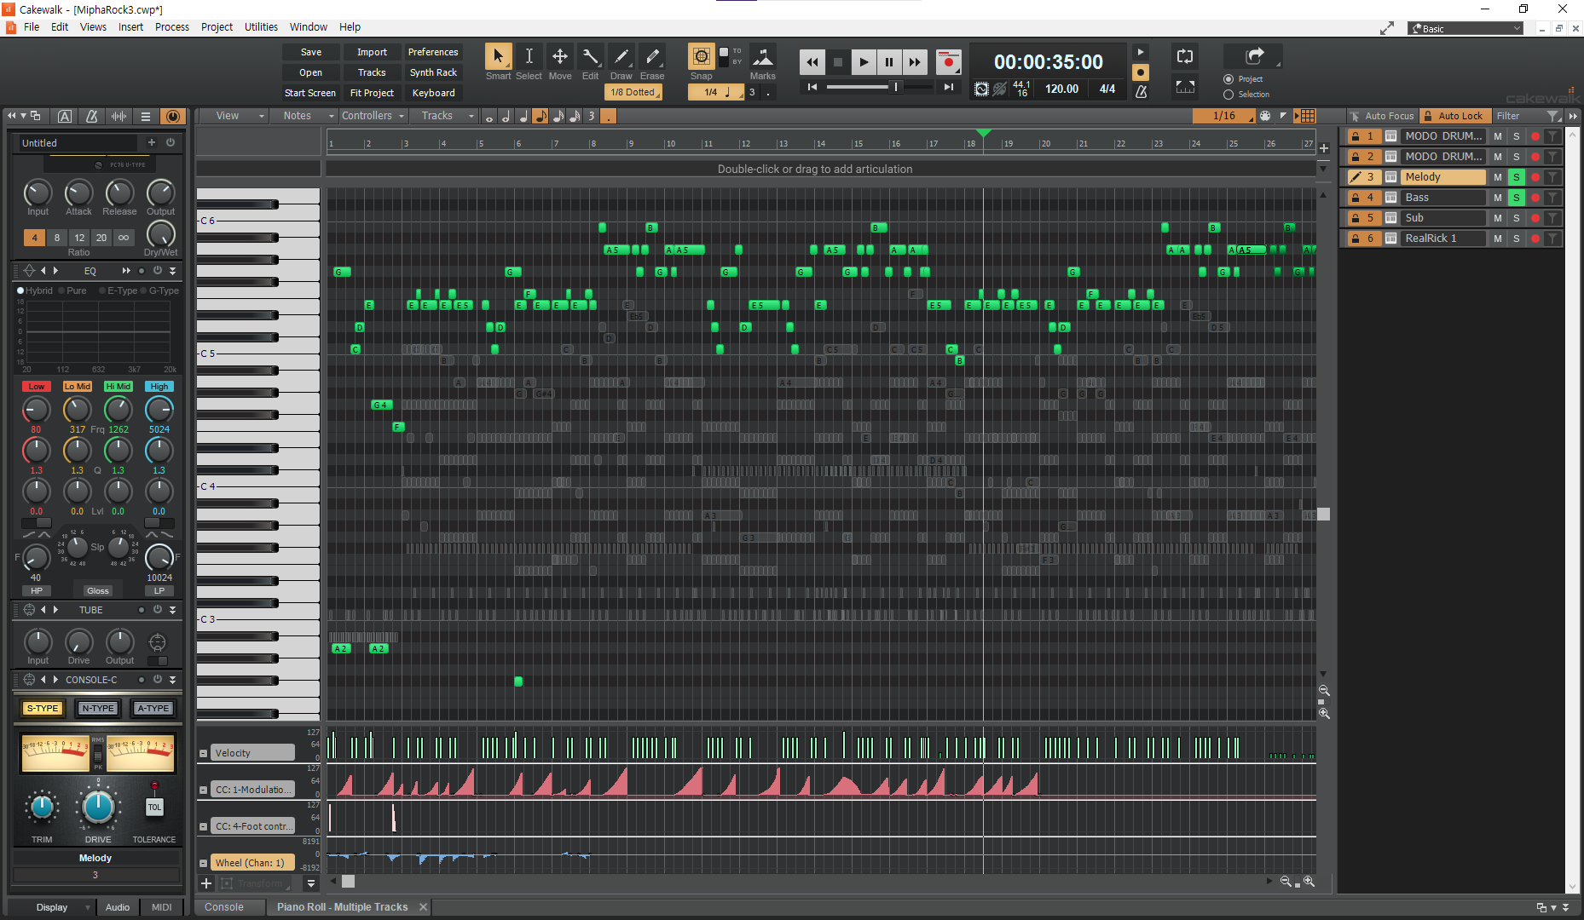Open the File menu
The width and height of the screenshot is (1584, 920).
coord(32,27)
